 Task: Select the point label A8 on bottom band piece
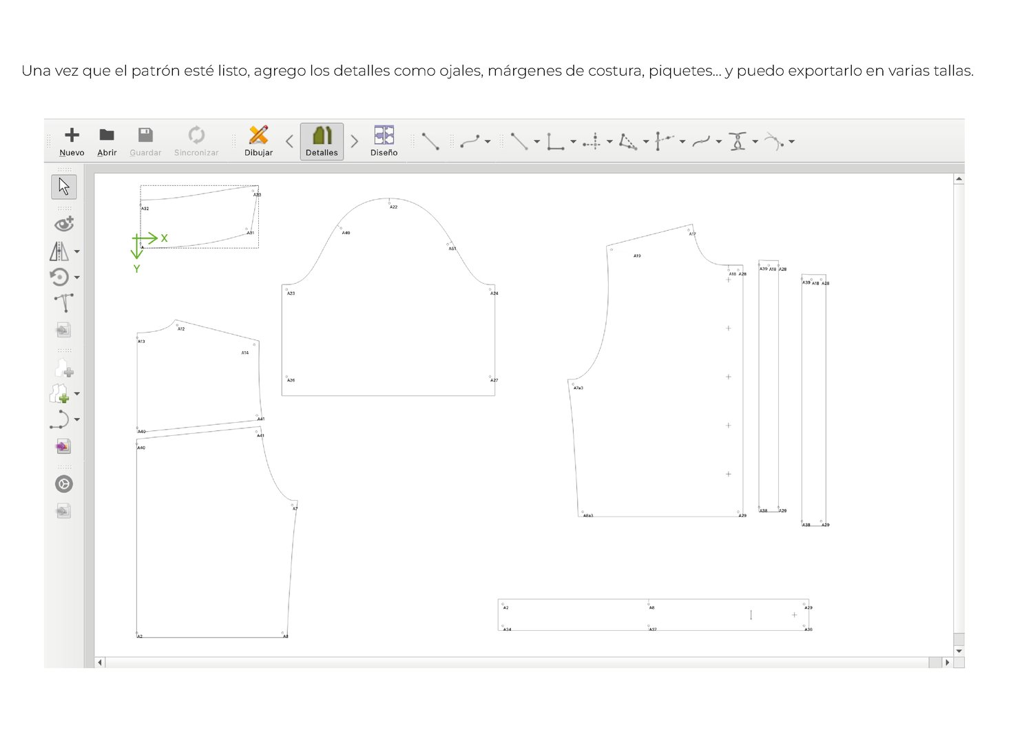[651, 607]
